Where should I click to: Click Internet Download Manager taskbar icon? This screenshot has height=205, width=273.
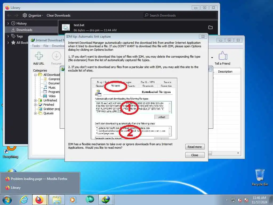[x=106, y=200]
